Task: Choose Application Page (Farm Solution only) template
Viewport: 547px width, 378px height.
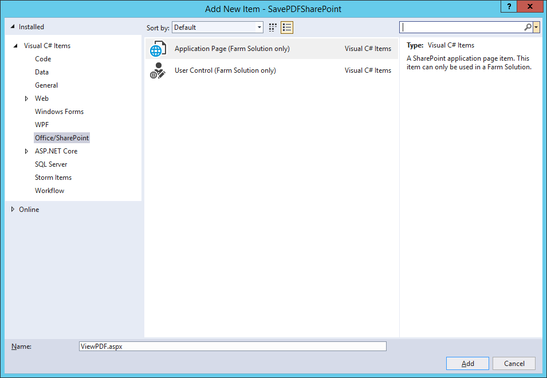Action: 271,49
